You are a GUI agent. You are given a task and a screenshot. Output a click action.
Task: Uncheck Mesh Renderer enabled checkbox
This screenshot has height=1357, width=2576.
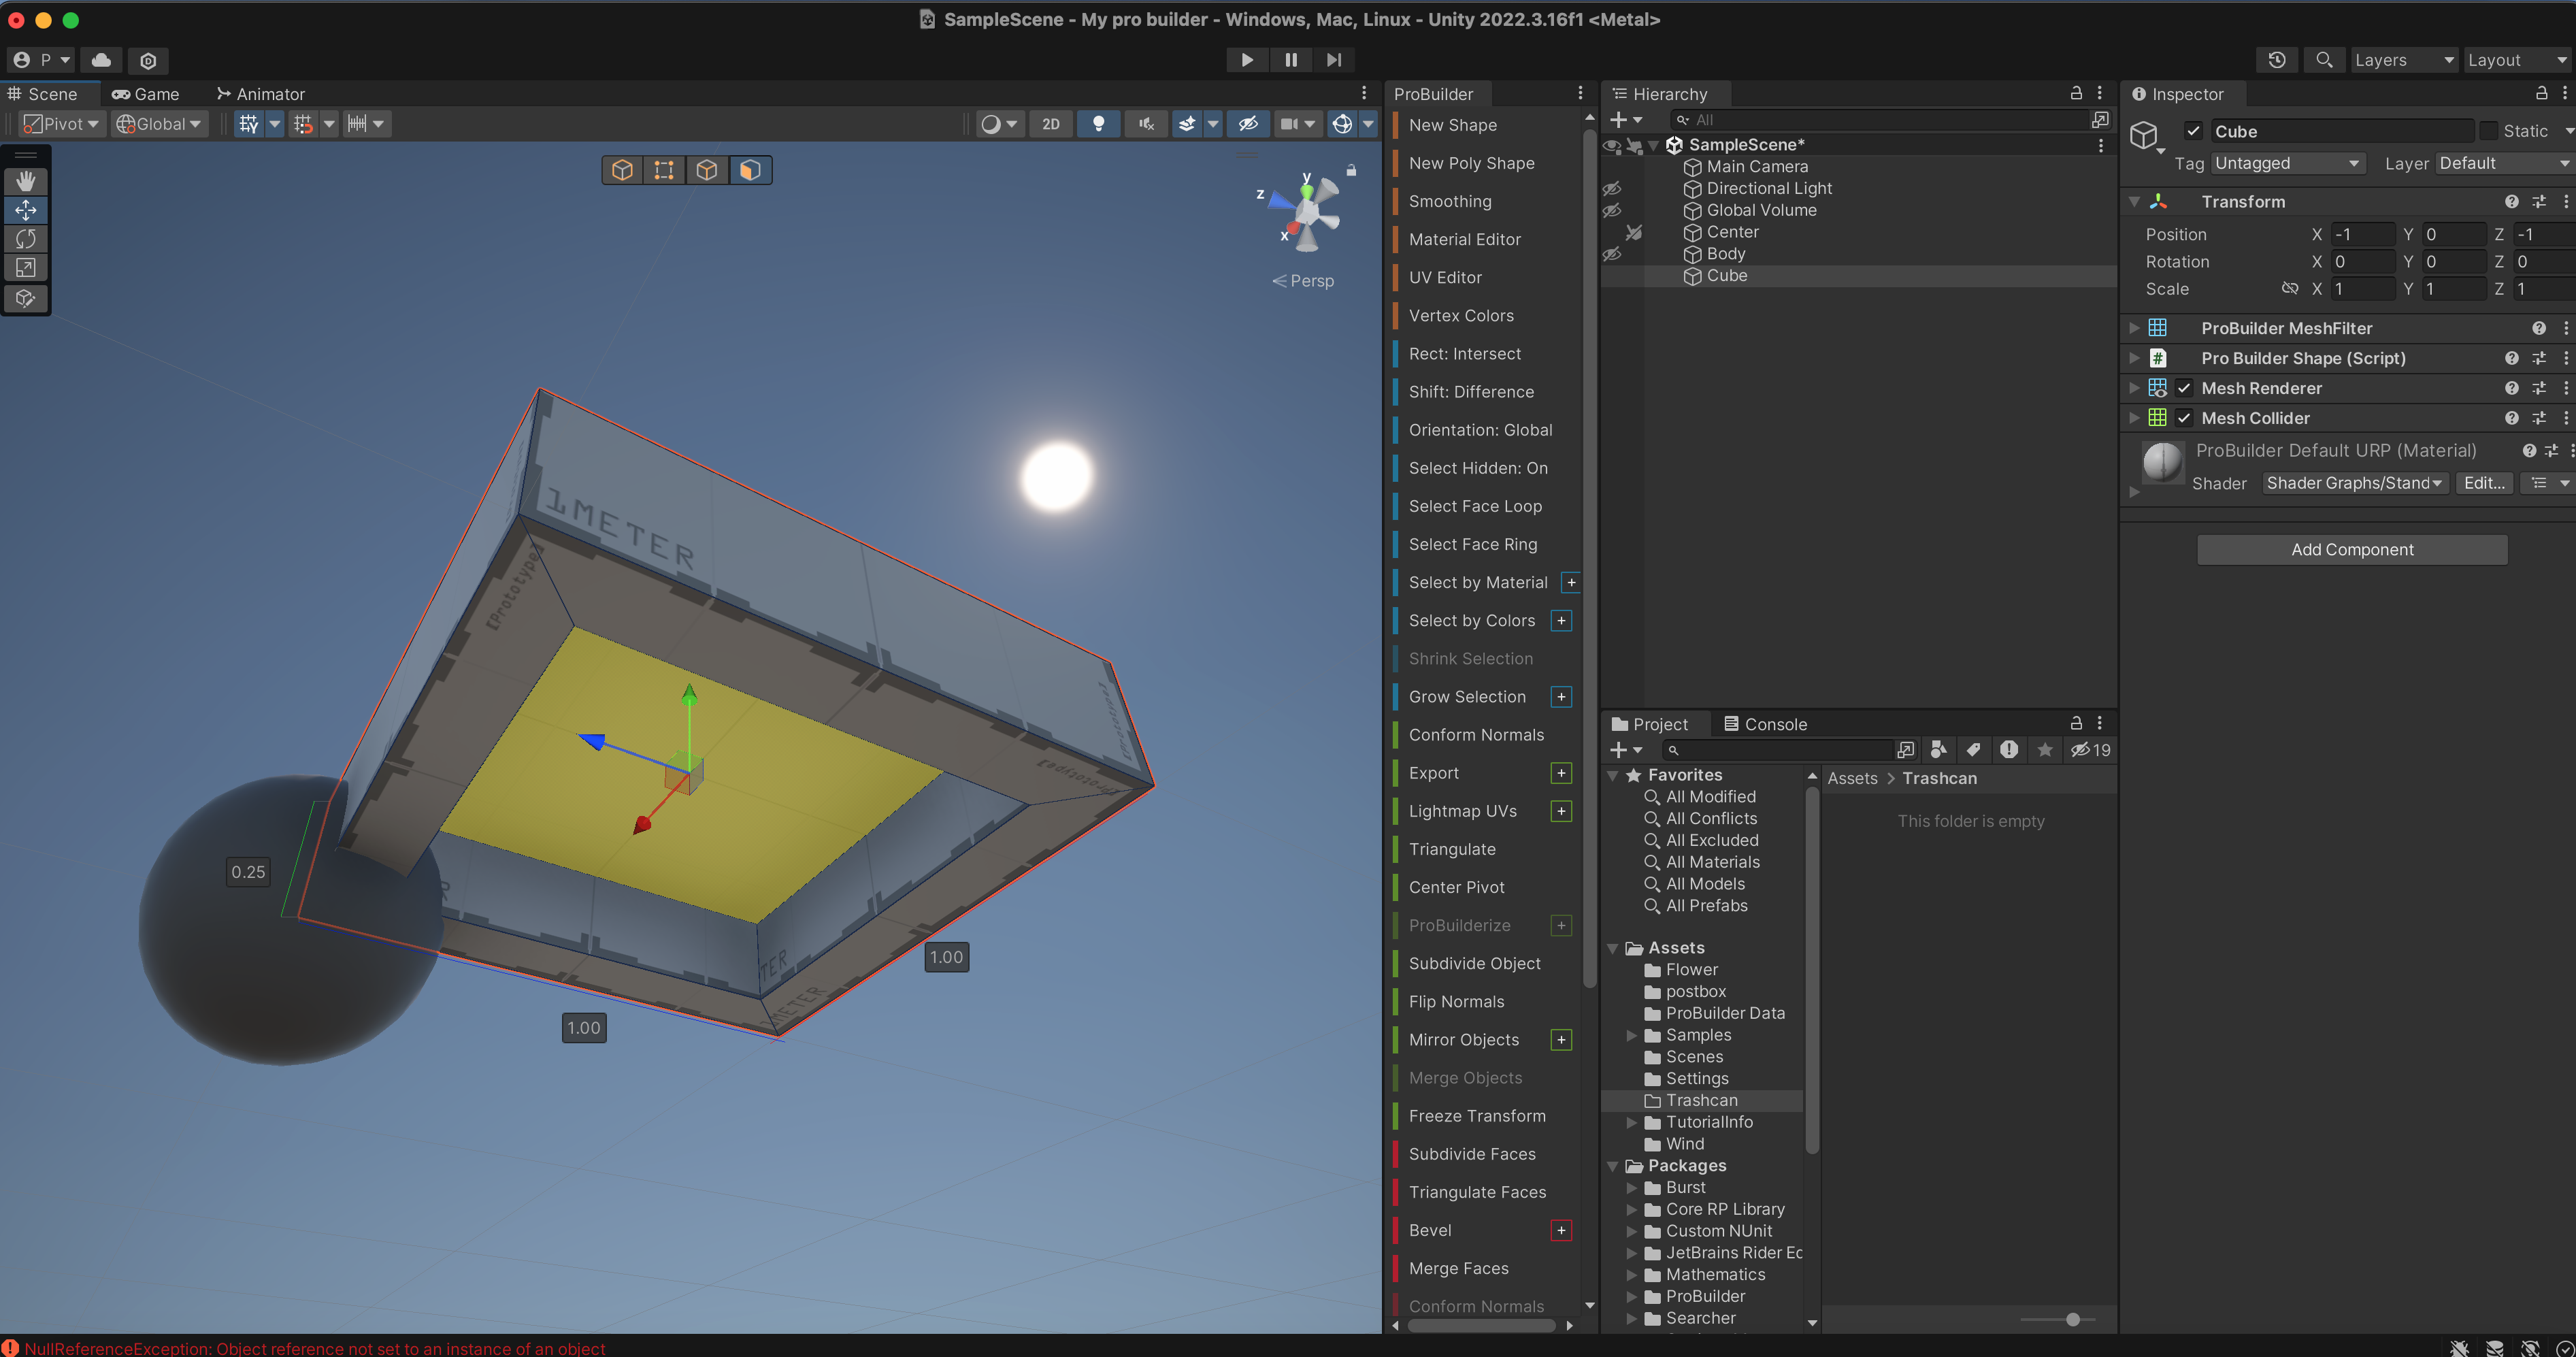point(2184,388)
